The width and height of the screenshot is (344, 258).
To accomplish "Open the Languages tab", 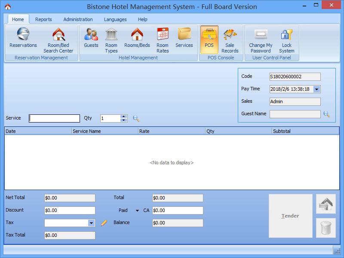I will point(115,19).
